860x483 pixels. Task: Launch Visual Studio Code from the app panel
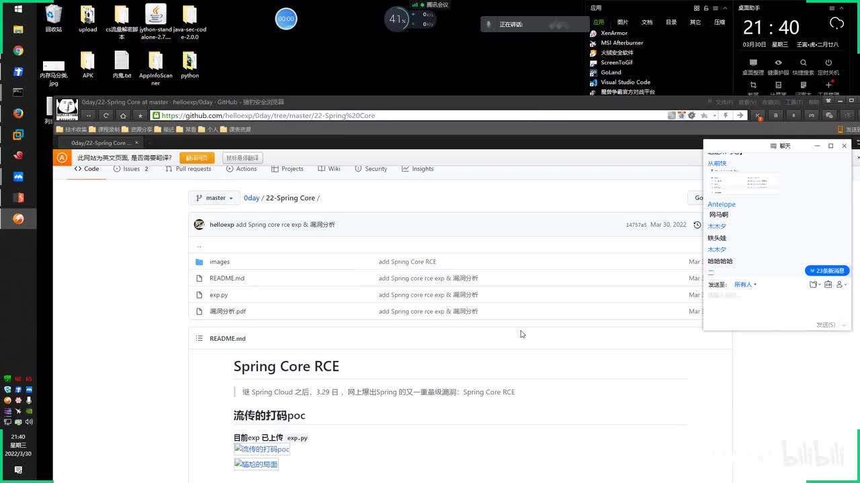point(625,82)
